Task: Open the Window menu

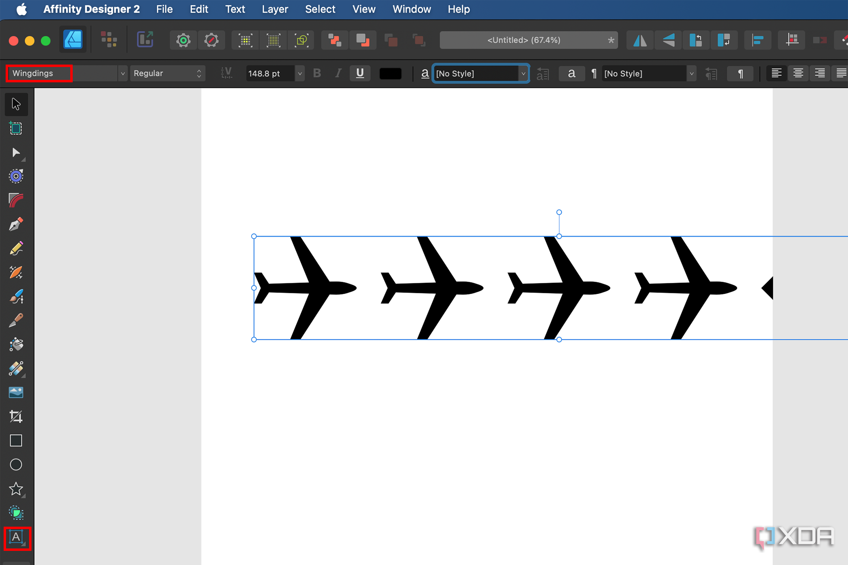Action: (411, 9)
